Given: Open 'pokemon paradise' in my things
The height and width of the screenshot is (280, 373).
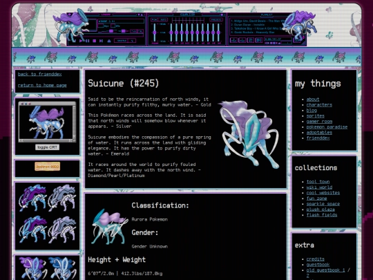Looking at the screenshot, I should 327,127.
